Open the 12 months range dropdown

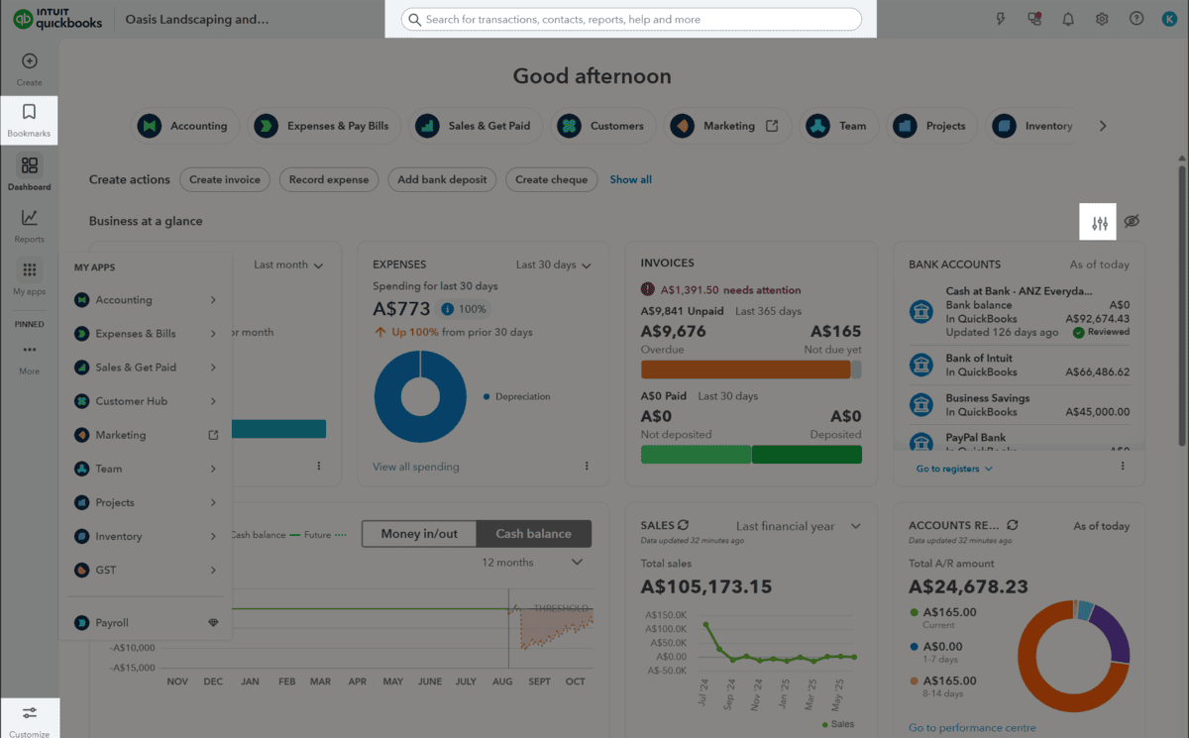pos(532,562)
